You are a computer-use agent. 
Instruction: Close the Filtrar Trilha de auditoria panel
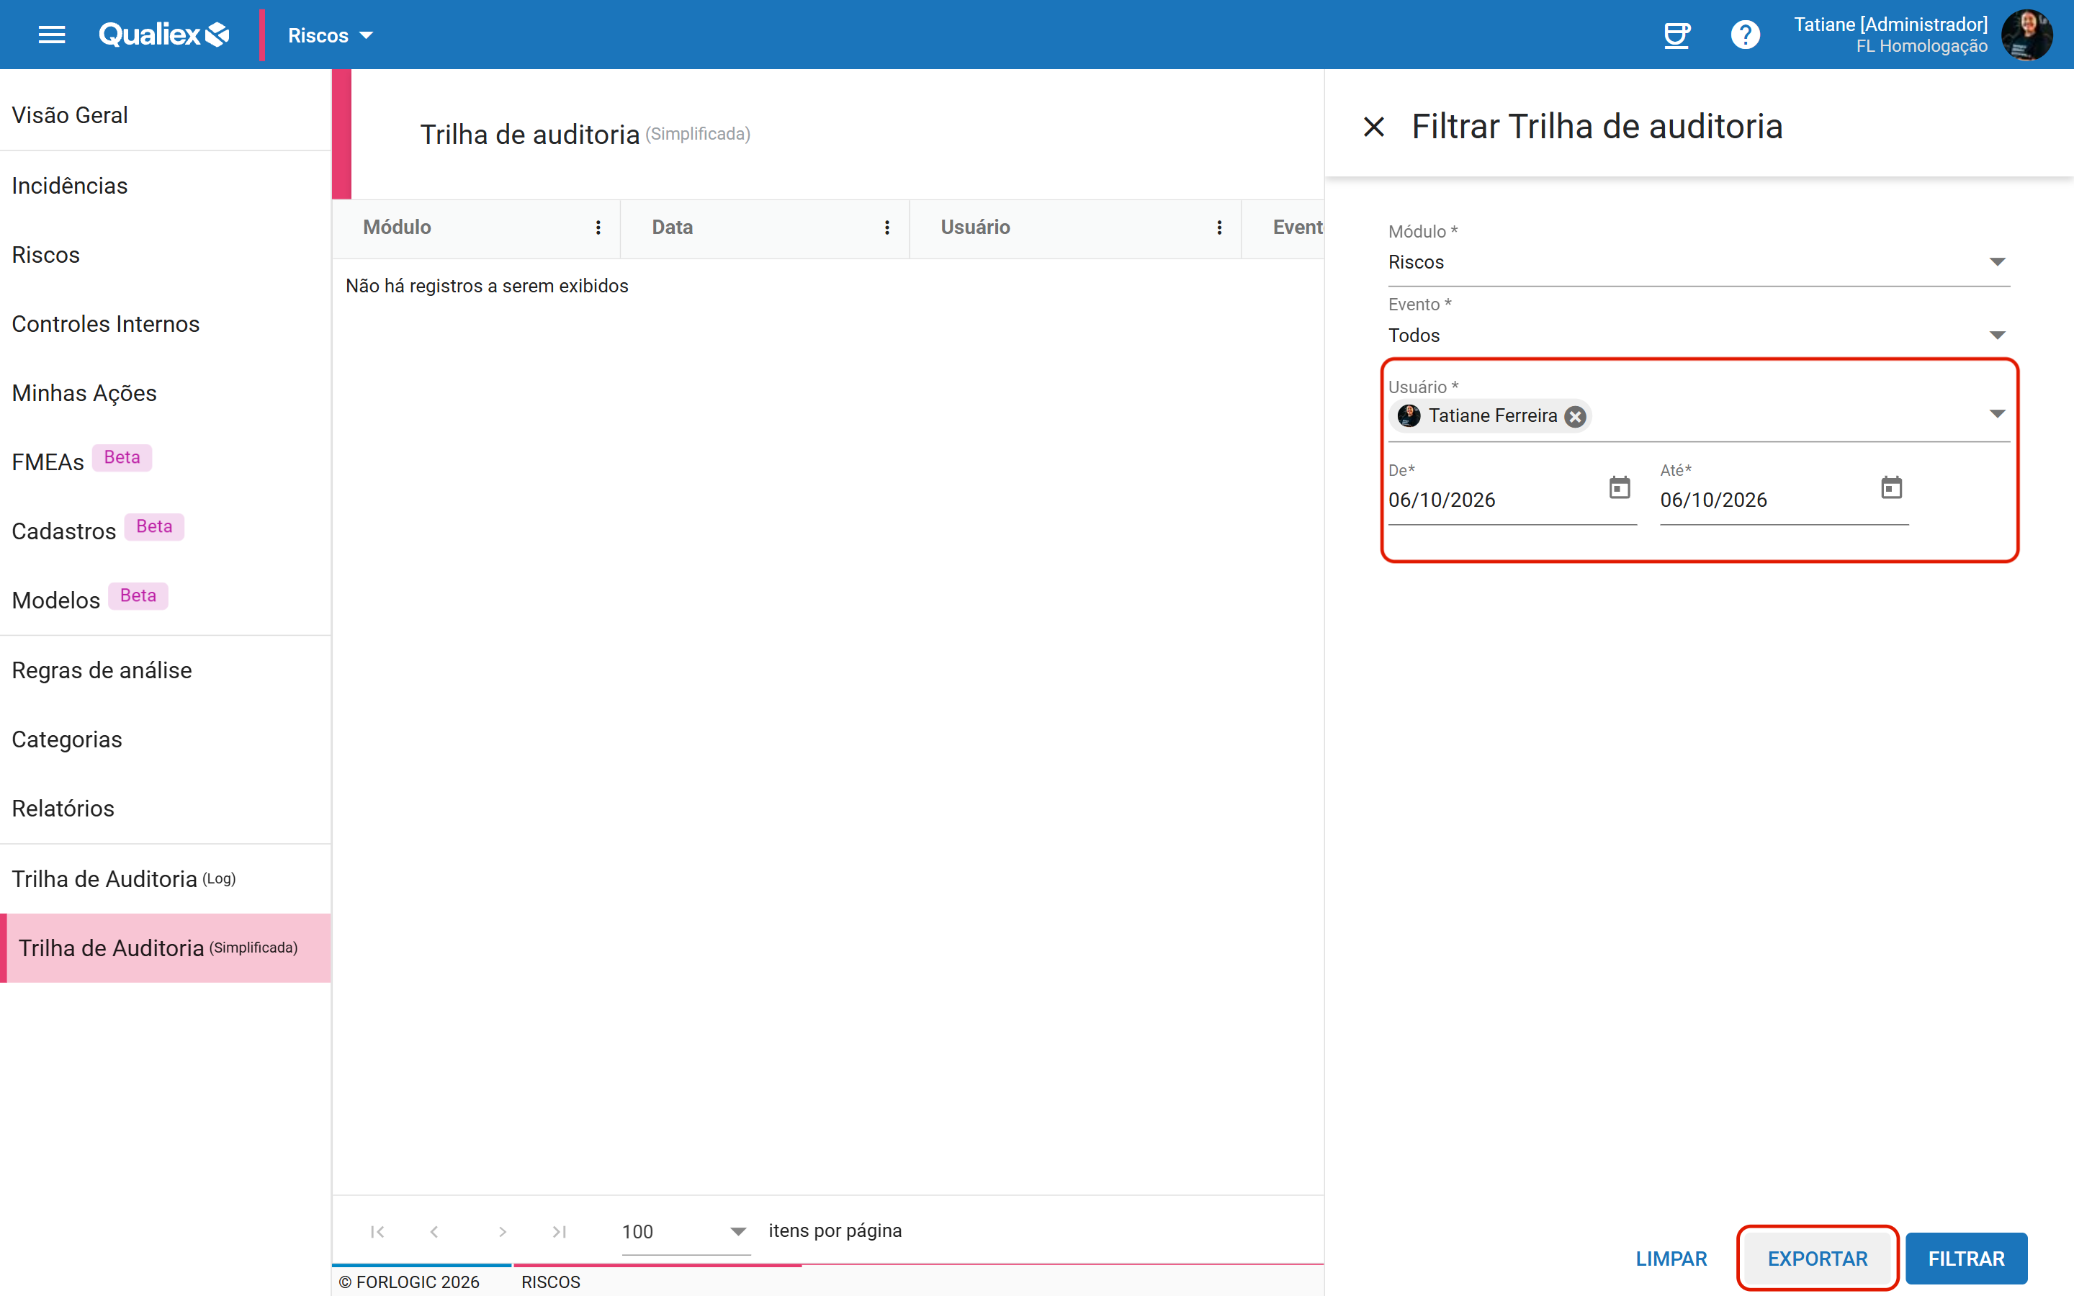pyautogui.click(x=1374, y=127)
